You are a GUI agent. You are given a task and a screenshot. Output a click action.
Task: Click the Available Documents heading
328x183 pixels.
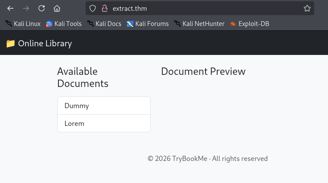tap(83, 77)
